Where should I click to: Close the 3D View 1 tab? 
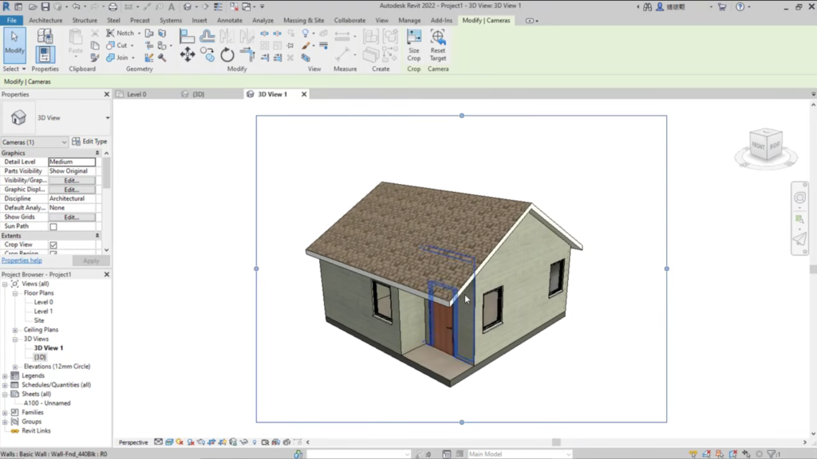click(x=304, y=94)
